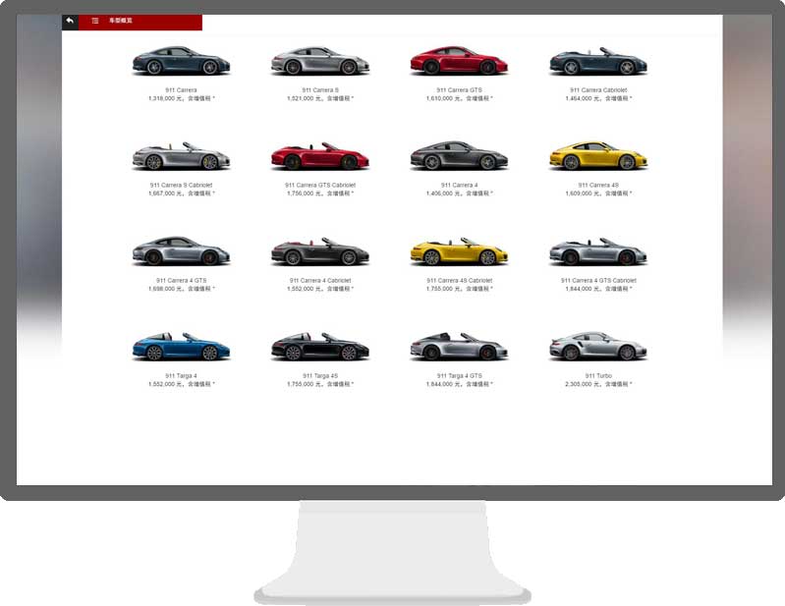Viewport: 785px width, 606px height.
Task: Select the blue 911 Targa 4 image
Action: [x=181, y=347]
